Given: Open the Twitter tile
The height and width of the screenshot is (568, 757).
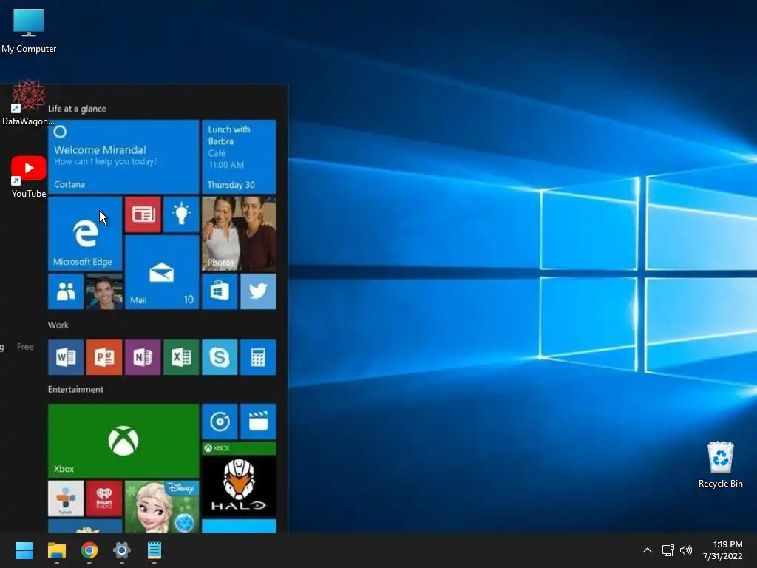Looking at the screenshot, I should (258, 291).
